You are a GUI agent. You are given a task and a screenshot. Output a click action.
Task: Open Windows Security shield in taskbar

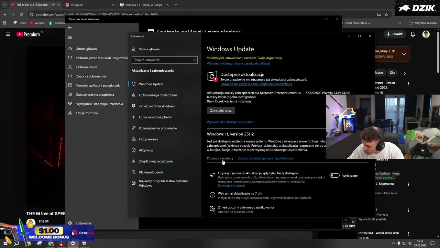tap(84, 244)
